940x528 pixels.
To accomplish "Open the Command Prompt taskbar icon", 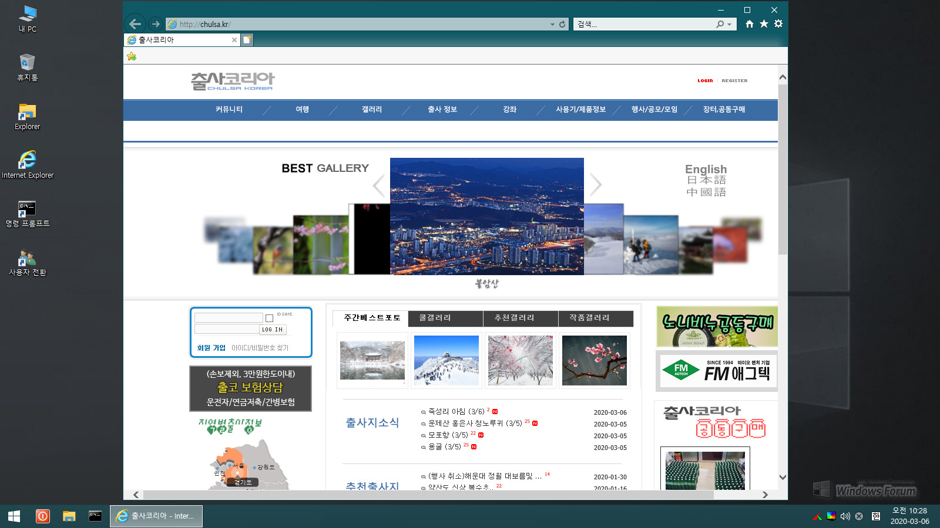I will (x=95, y=516).
